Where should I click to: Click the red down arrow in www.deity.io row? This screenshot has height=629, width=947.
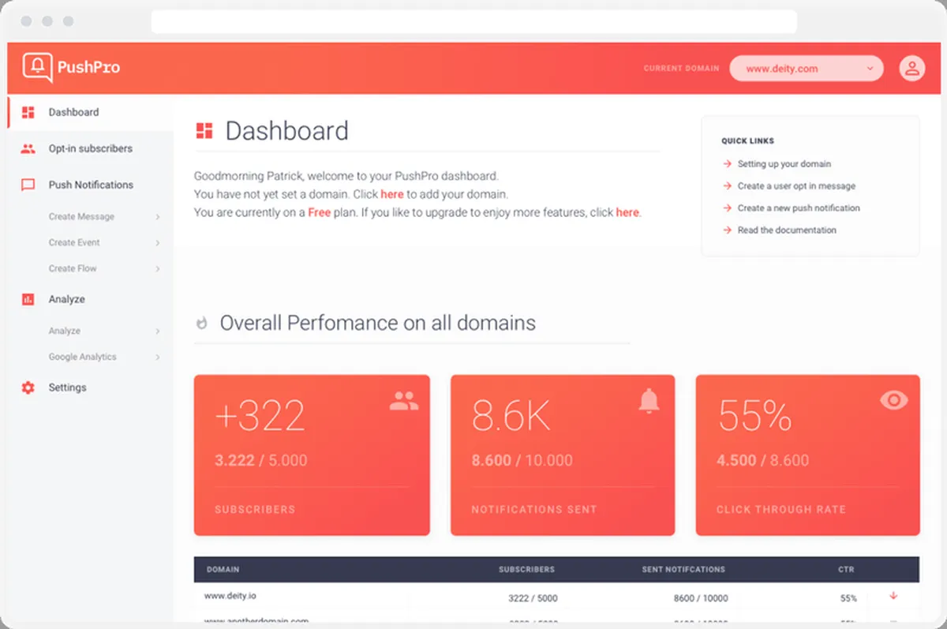pyautogui.click(x=893, y=596)
